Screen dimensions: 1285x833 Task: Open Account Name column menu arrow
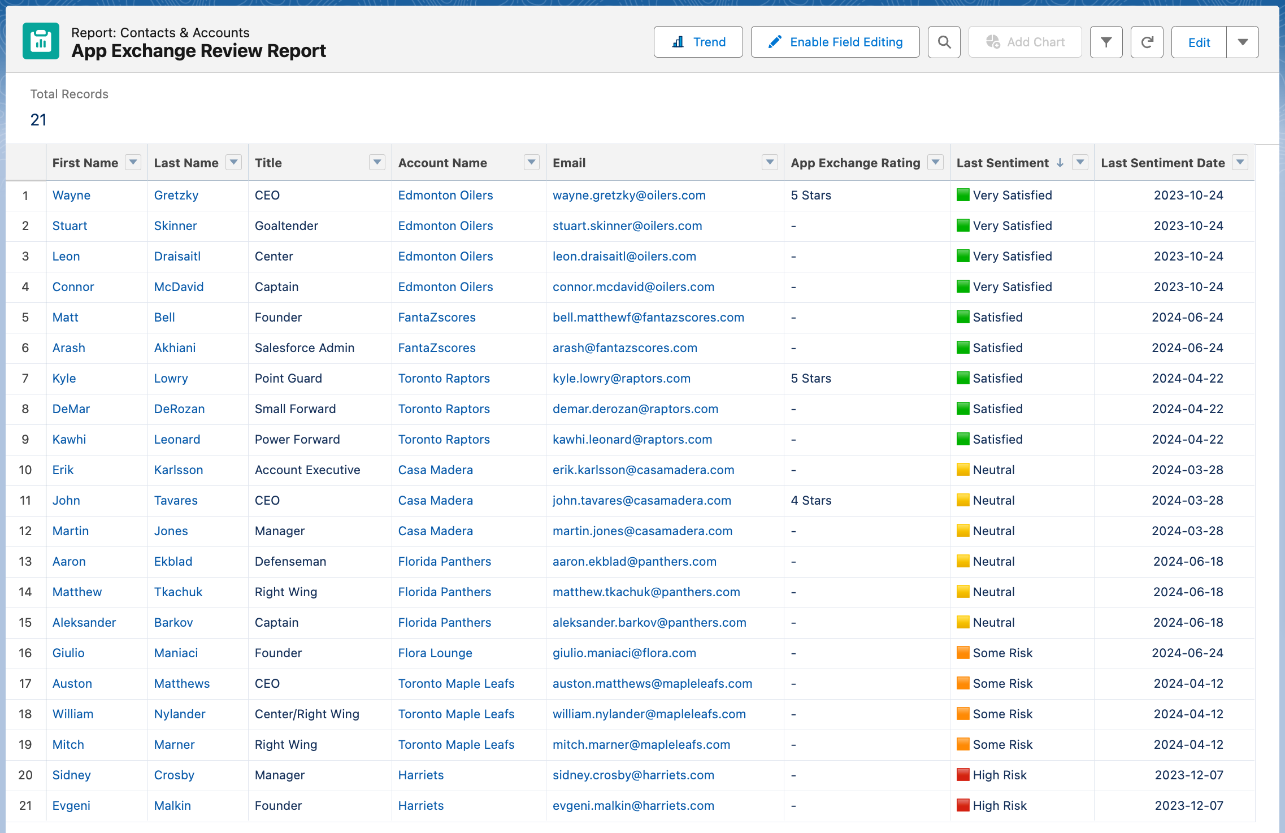point(531,162)
